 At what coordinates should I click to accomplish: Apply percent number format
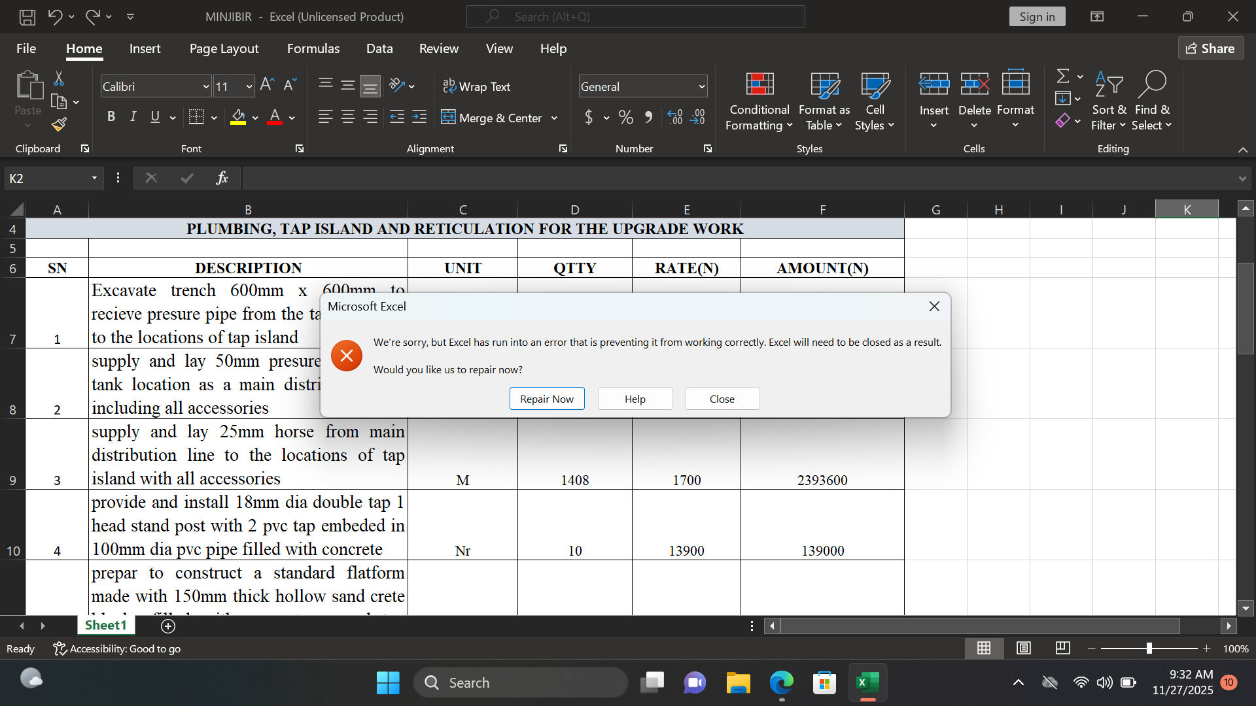tap(625, 117)
